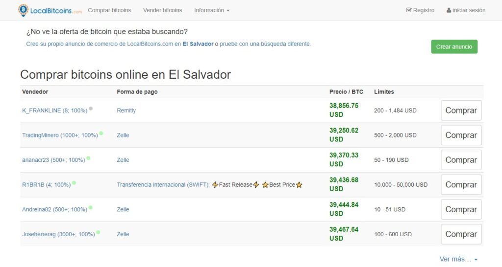Click the Vendedor column header
This screenshot has height=267, width=502.
[x=35, y=91]
